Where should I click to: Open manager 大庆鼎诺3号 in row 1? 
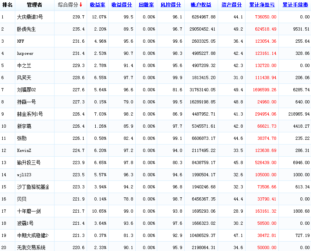click(x=30, y=17)
